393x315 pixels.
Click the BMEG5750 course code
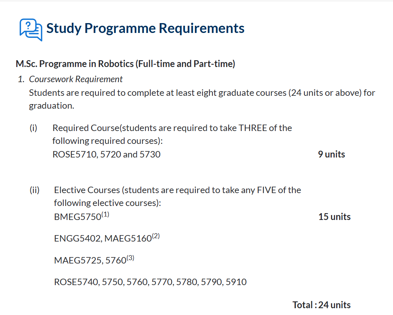(77, 217)
